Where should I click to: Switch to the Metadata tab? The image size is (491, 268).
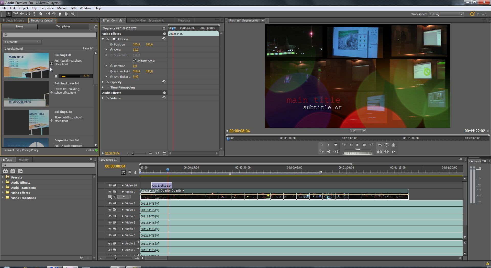184,20
